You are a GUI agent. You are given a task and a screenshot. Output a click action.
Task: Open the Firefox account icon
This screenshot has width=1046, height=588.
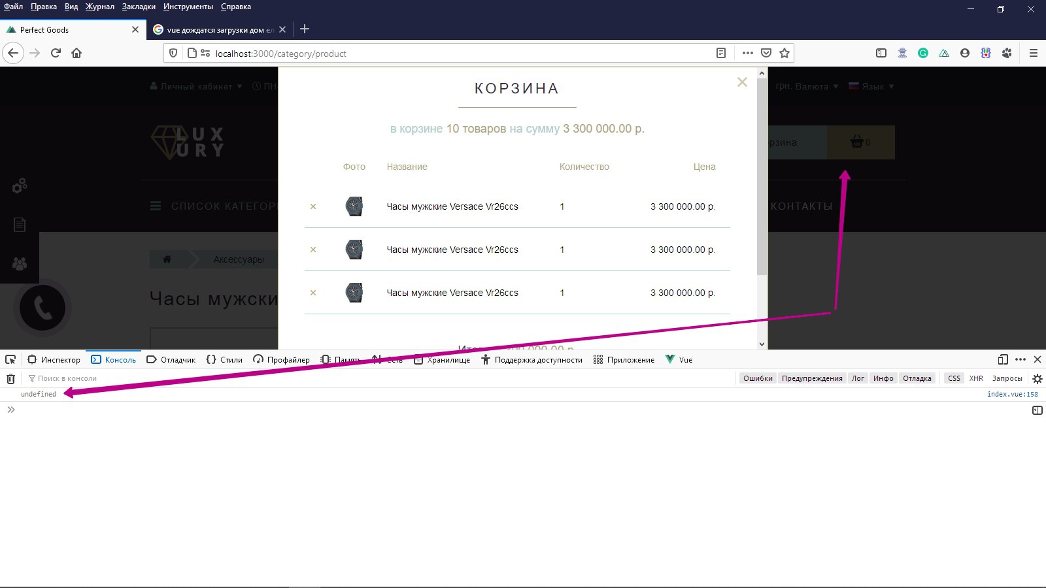[x=965, y=53]
